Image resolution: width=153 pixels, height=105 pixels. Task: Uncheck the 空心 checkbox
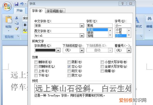tap(69, 66)
